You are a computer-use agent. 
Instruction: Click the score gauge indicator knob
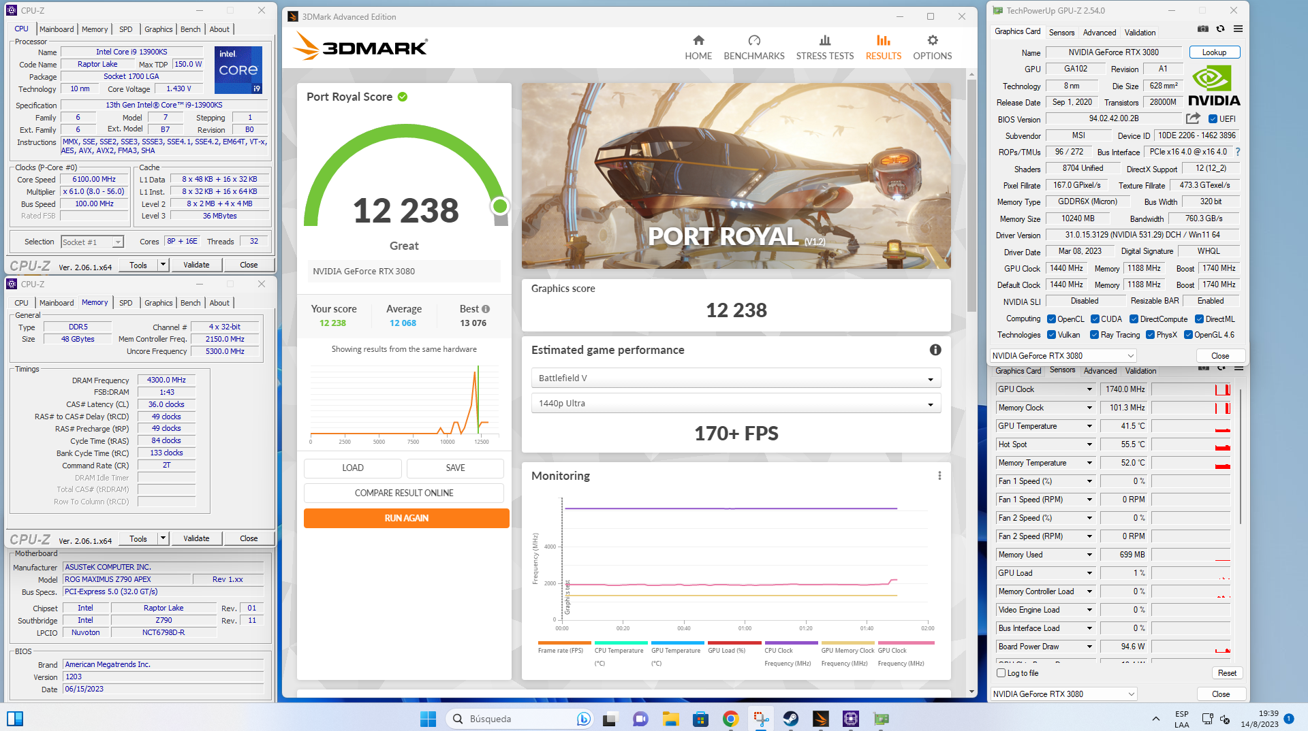[500, 206]
